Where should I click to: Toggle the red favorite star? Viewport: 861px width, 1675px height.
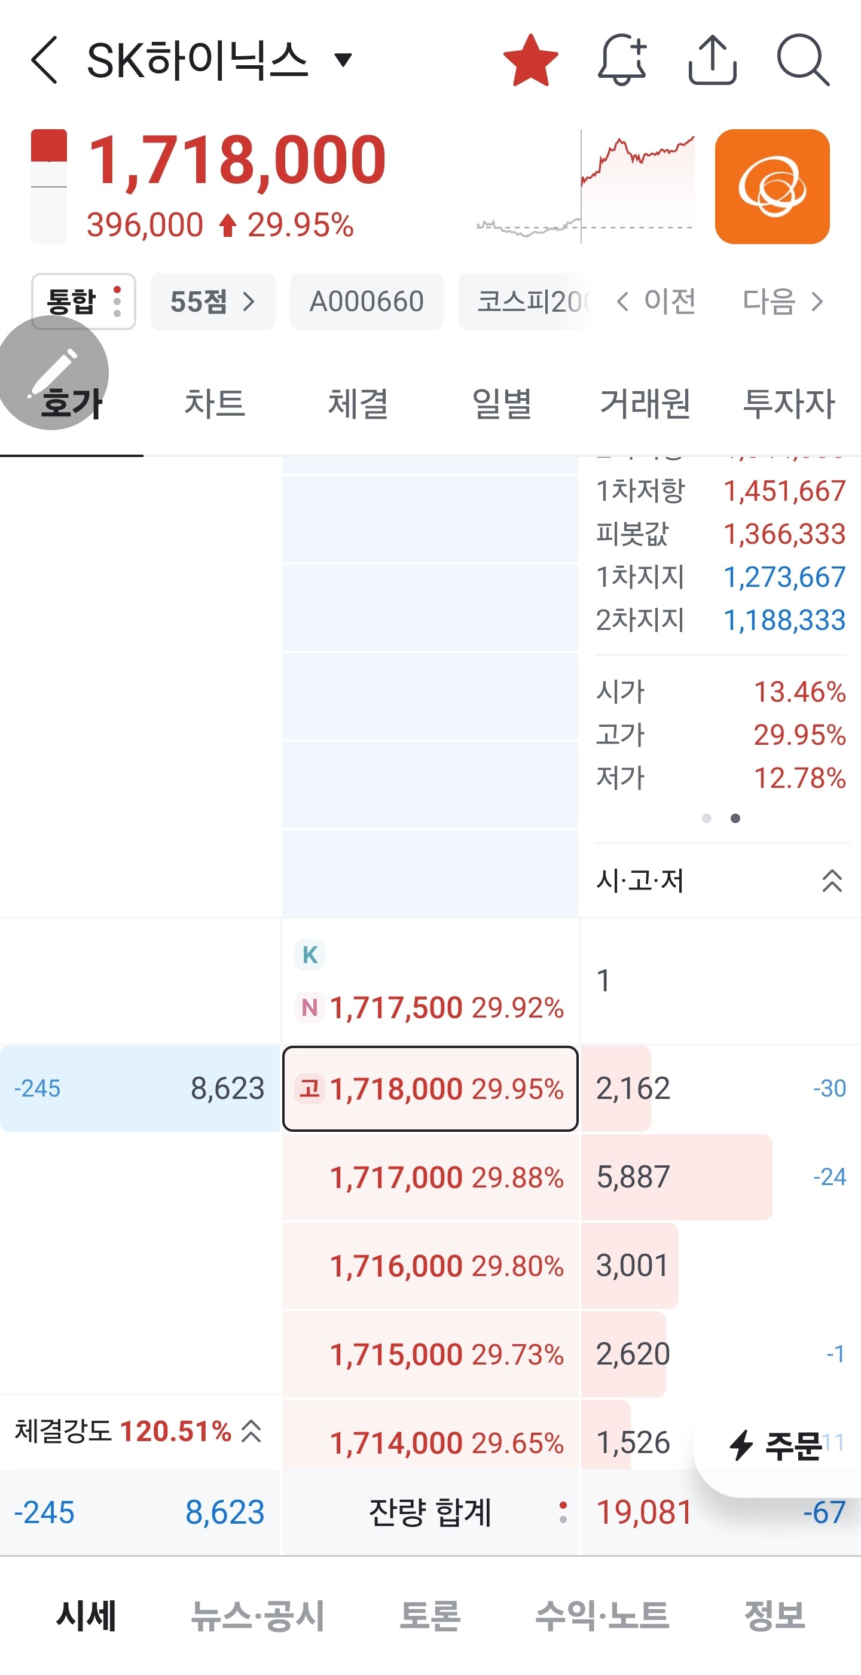point(530,60)
